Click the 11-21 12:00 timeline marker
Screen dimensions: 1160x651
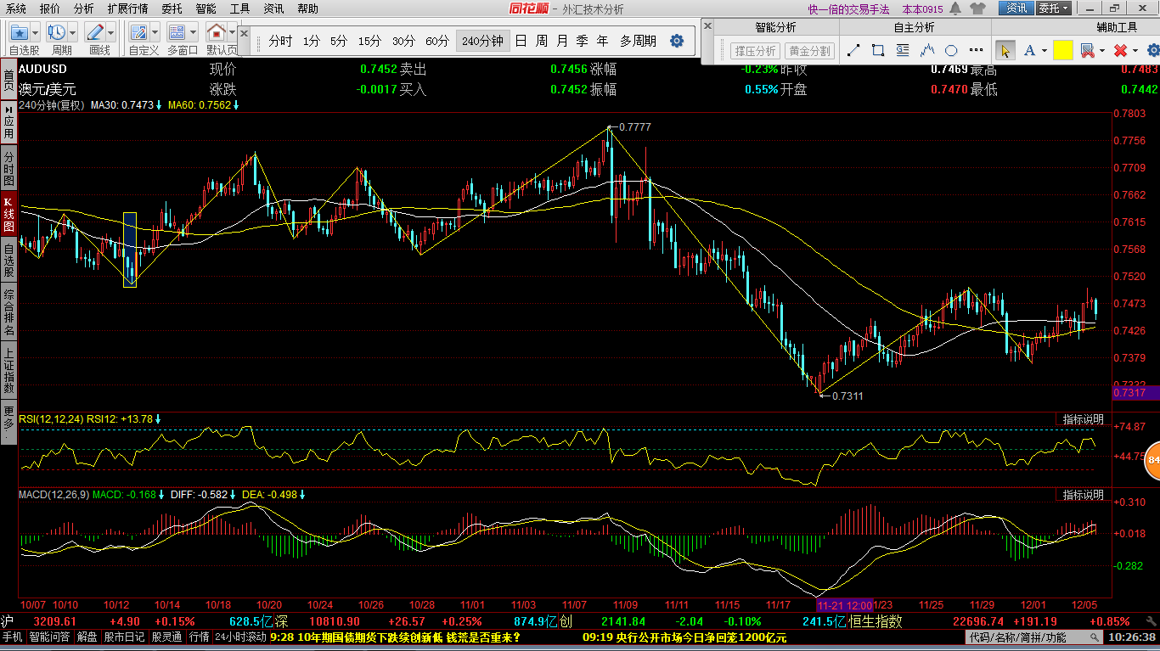tap(844, 605)
